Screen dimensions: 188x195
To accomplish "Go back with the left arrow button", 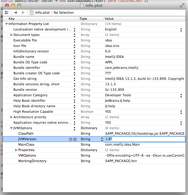I will pyautogui.click(x=16, y=12).
